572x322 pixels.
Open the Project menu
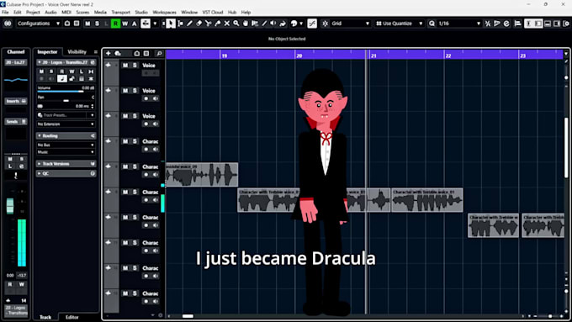(33, 12)
